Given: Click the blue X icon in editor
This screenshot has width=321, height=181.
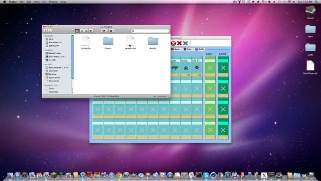Looking at the screenshot, I should click(185, 43).
